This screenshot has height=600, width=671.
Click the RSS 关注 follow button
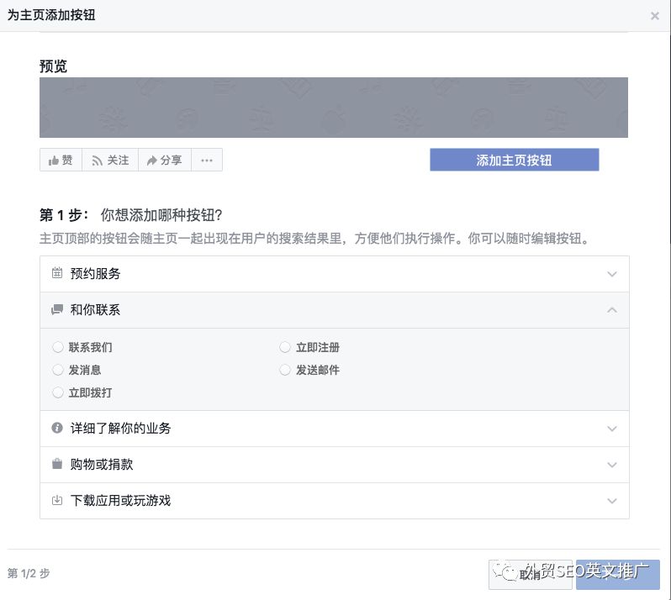pyautogui.click(x=110, y=160)
